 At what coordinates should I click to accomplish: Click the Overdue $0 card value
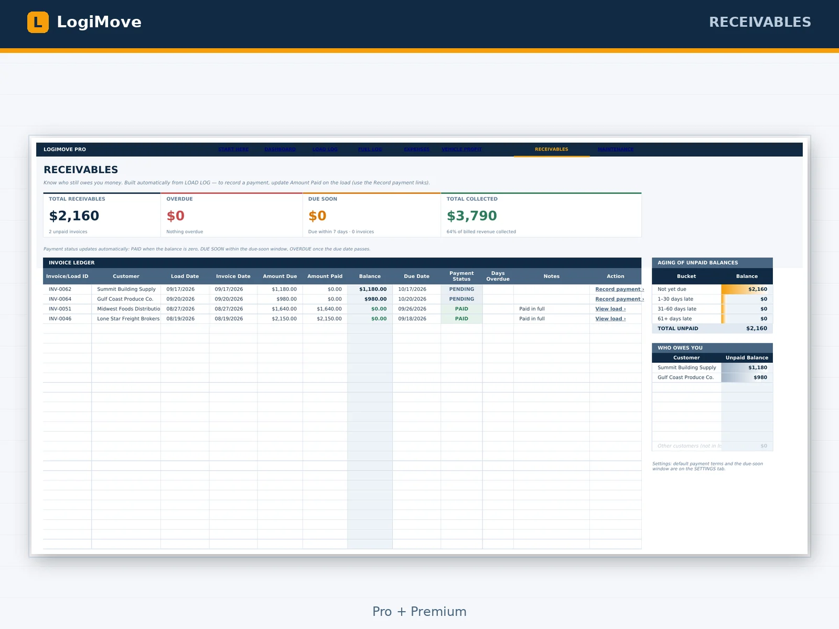(x=176, y=216)
